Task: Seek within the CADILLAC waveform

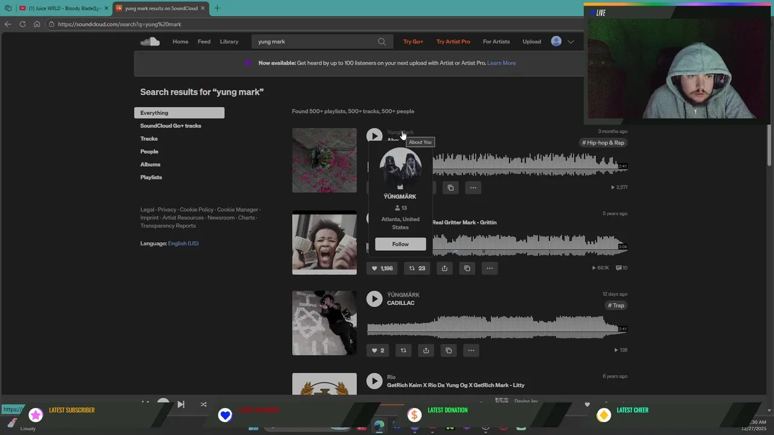Action: [497, 326]
